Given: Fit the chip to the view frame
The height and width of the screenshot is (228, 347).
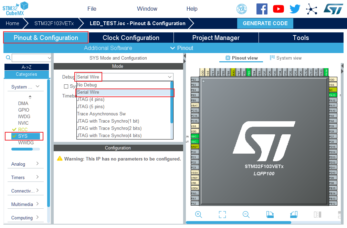Looking at the screenshot, I should tap(222, 215).
